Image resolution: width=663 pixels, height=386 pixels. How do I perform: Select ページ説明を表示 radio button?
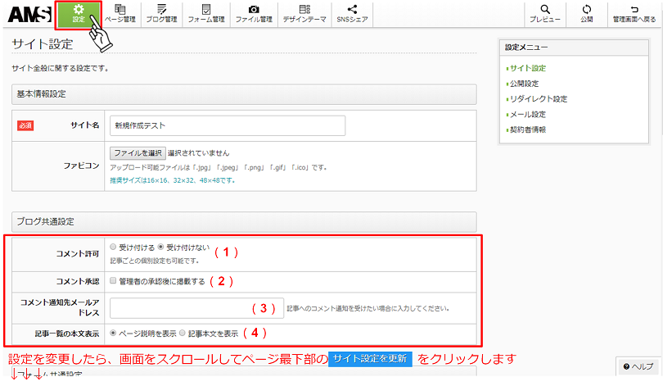pyautogui.click(x=113, y=333)
